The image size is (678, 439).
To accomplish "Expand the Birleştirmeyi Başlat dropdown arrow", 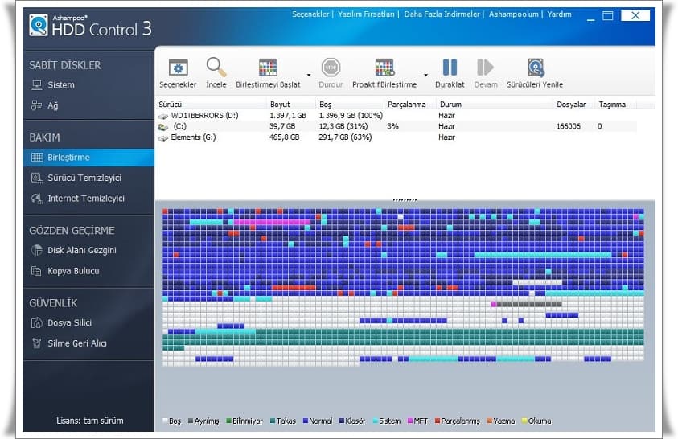I will (309, 76).
